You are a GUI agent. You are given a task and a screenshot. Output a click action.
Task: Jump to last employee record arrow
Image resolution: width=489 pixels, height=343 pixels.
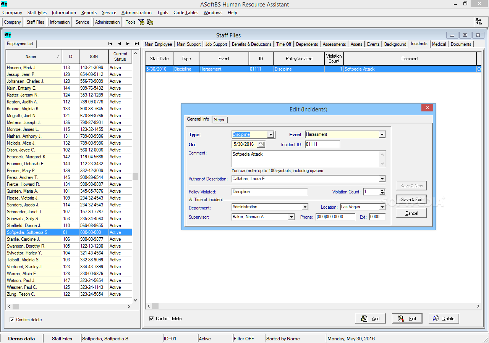(136, 43)
